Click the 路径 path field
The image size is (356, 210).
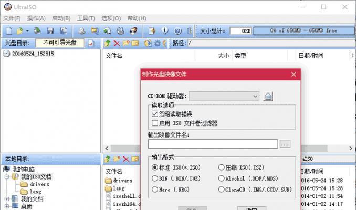click(x=271, y=43)
